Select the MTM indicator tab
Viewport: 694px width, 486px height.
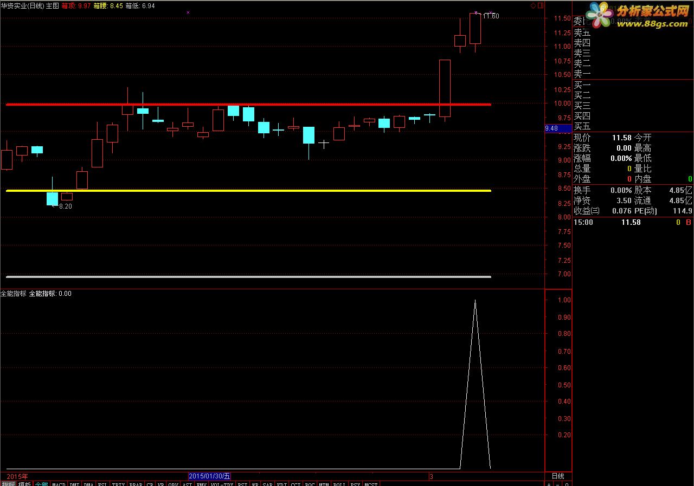[323, 483]
